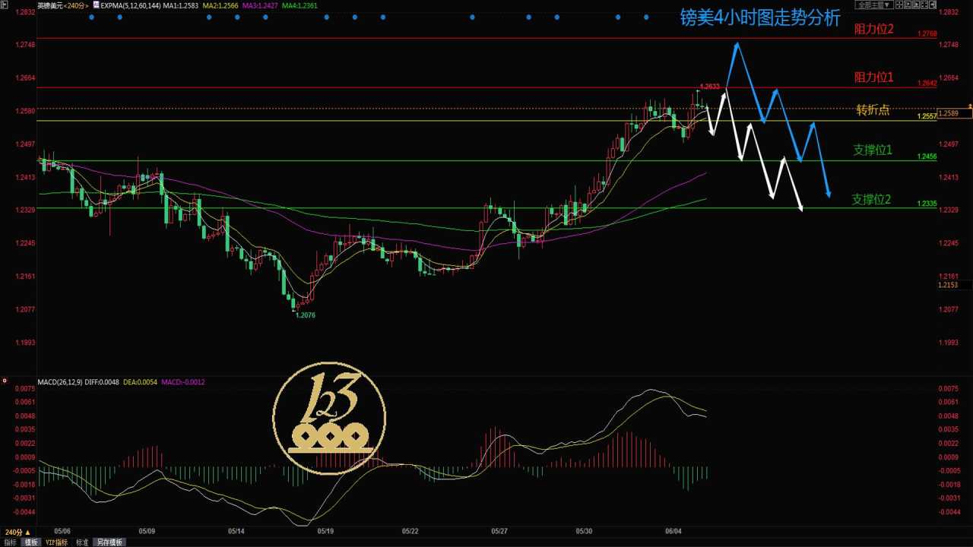The image size is (973, 547).
Task: Click the 1.2456 line price label
Action: [x=927, y=157]
